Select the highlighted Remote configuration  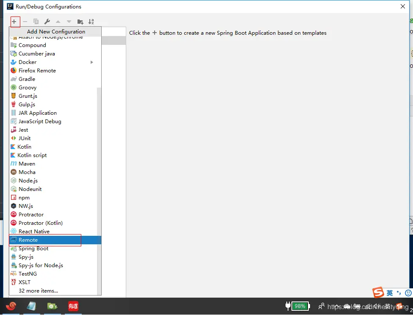click(x=55, y=240)
